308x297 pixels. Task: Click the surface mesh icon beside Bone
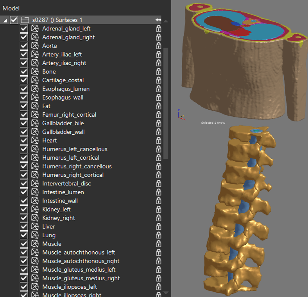coord(35,72)
